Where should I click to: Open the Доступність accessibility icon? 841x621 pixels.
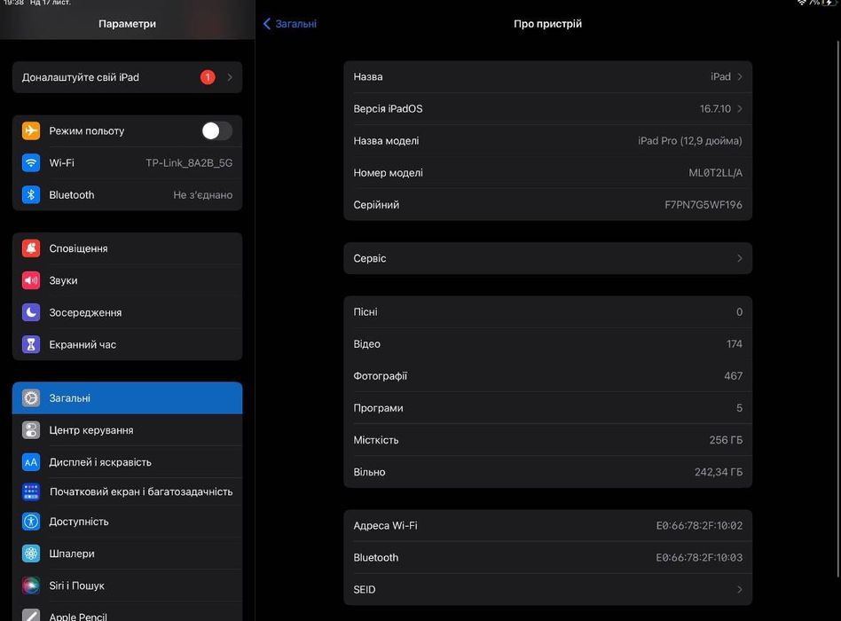(30, 522)
